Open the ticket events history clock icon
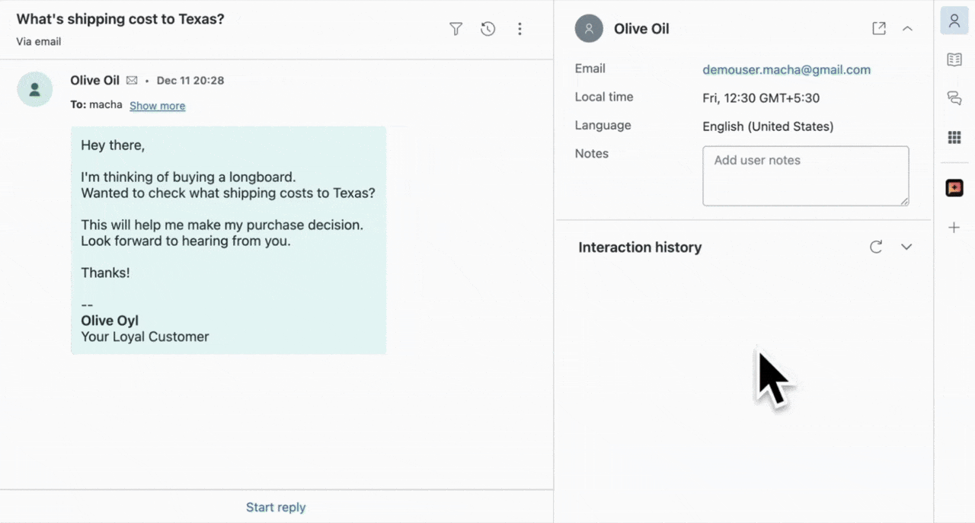 click(488, 29)
